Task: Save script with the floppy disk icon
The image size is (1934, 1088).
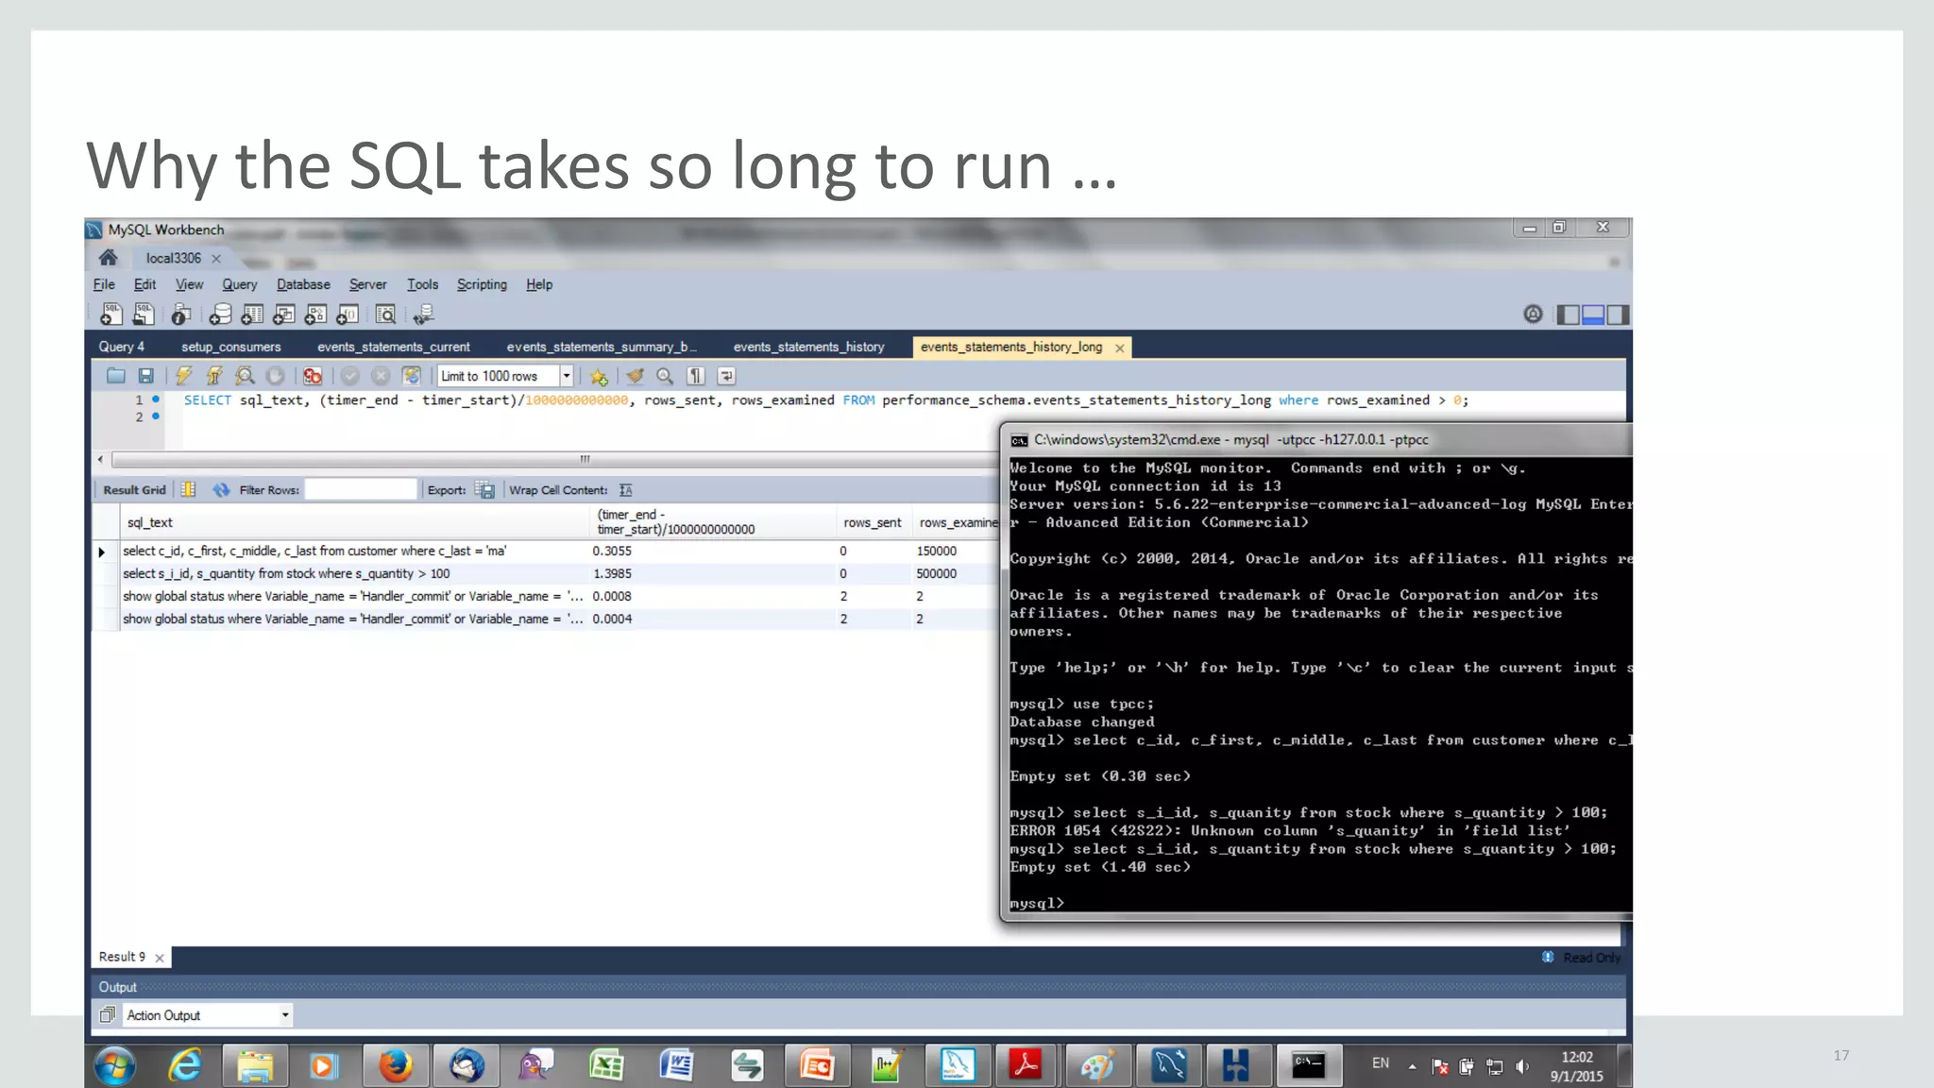Action: pos(146,376)
